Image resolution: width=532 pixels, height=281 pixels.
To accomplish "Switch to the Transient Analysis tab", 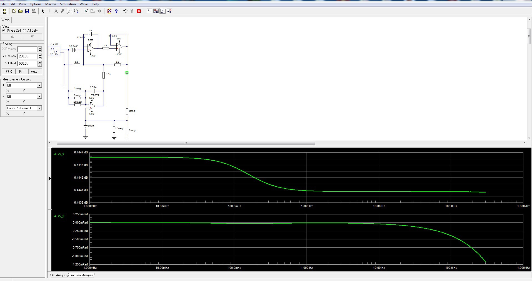I will coord(81,275).
